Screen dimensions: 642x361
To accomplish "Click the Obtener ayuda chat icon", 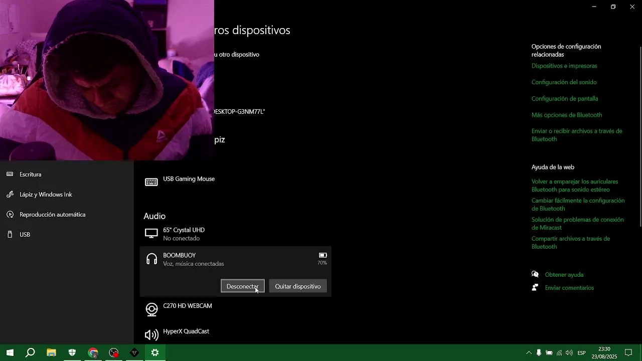I will point(535,274).
